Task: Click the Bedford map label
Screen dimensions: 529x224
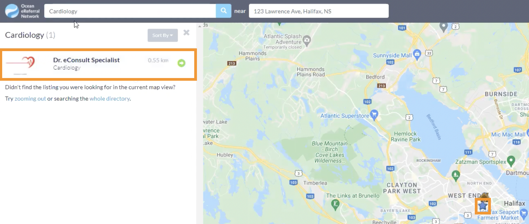Action: click(x=375, y=77)
